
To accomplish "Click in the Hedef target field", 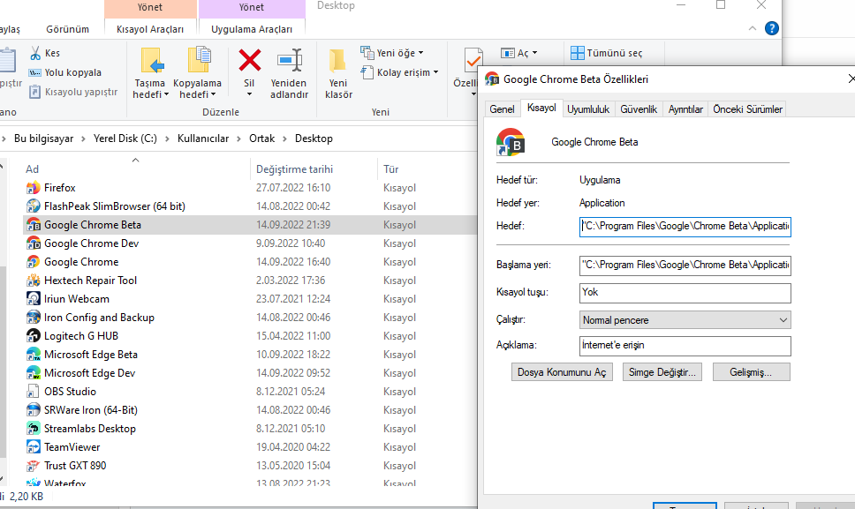I will click(x=685, y=227).
